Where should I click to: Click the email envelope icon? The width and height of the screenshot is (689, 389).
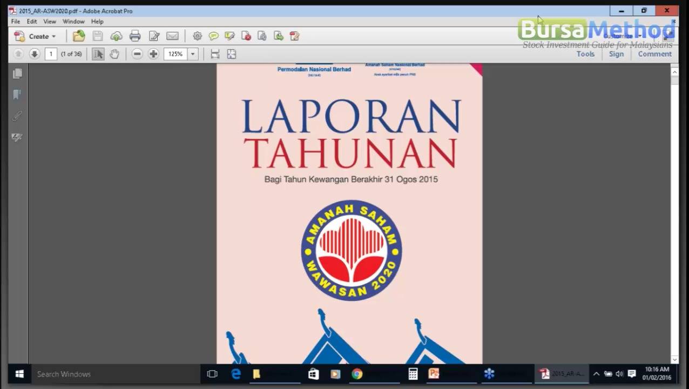tap(172, 36)
